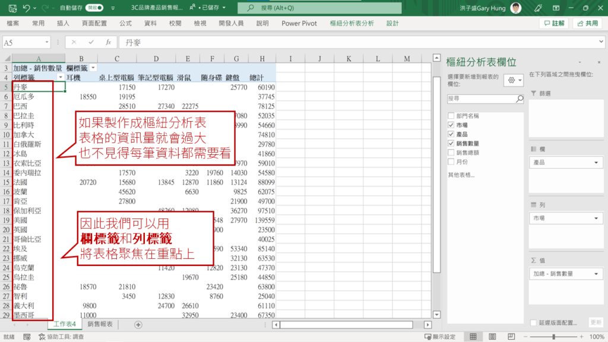
Task: Uncheck the 產品 field checkbox
Action: [x=451, y=134]
